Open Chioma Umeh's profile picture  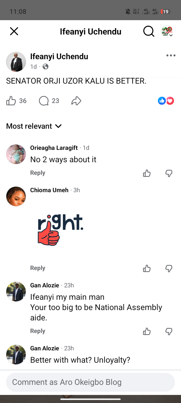pos(16,196)
